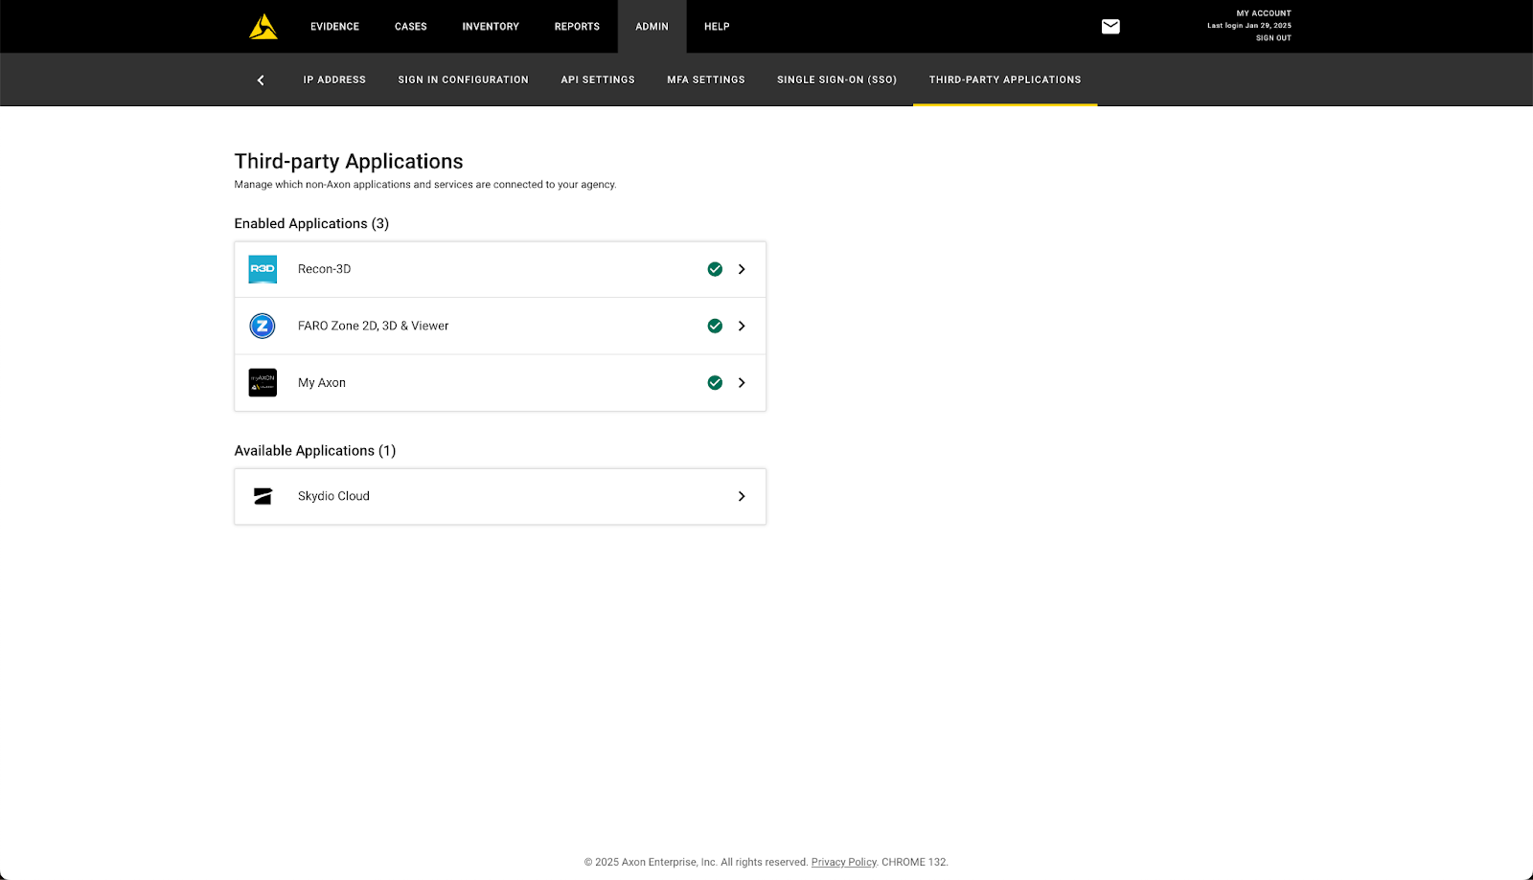This screenshot has height=880, width=1533.
Task: Expand FARO Zone row chevron
Action: (742, 326)
